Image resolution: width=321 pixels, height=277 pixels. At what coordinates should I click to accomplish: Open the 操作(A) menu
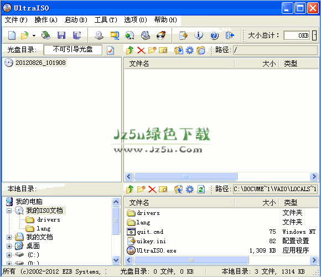46,20
